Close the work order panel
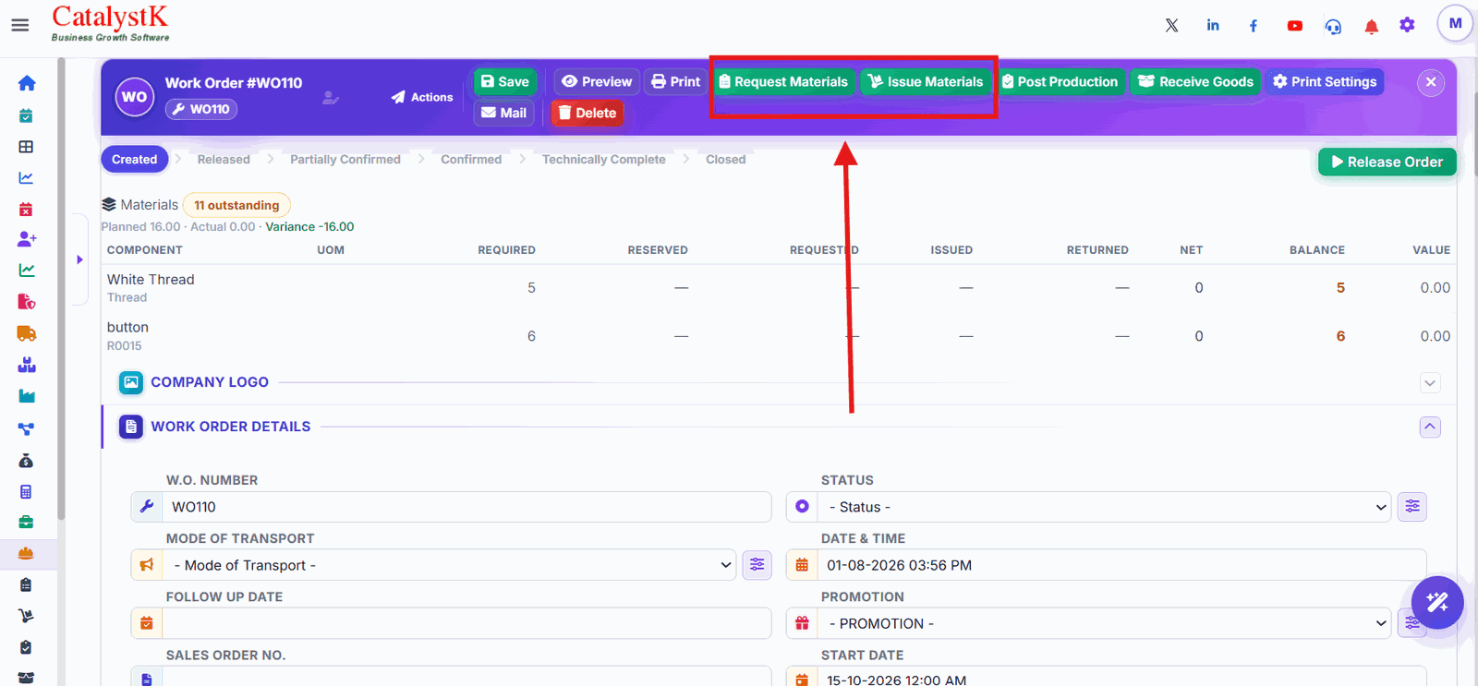Viewport: 1478px width, 686px height. [1431, 82]
